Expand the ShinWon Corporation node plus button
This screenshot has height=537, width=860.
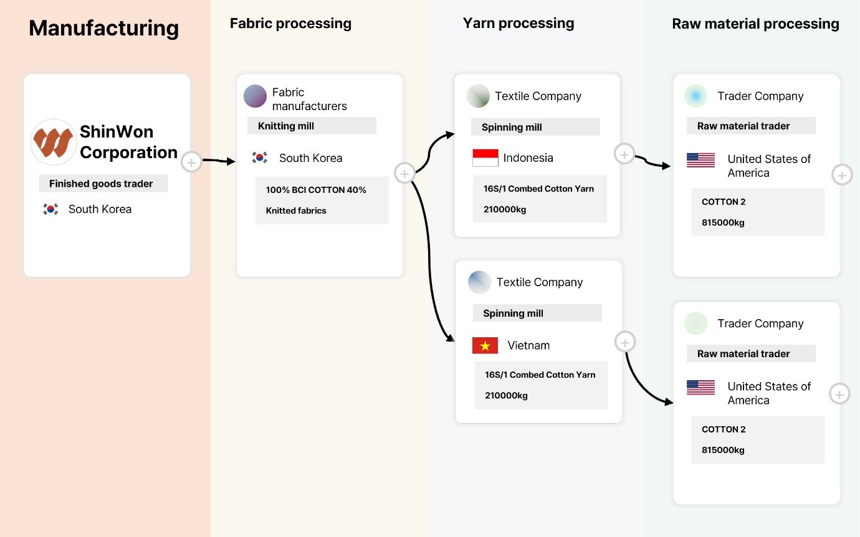coord(191,162)
